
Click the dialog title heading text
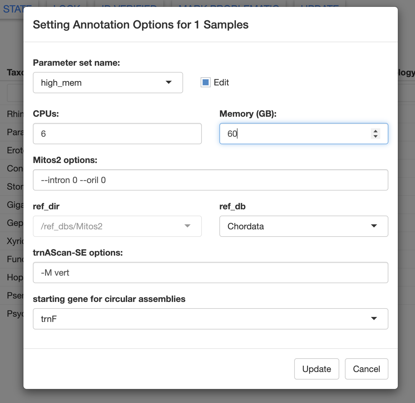pyautogui.click(x=141, y=25)
